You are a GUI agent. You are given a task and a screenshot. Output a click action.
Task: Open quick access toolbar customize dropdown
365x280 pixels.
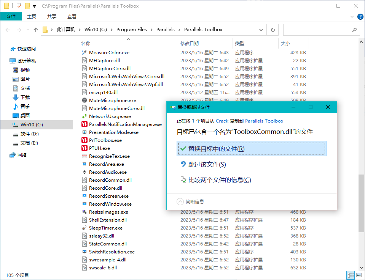(x=34, y=6)
